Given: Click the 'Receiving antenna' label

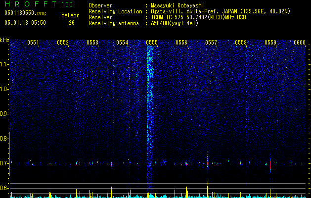Looking at the screenshot, I should click(114, 23).
